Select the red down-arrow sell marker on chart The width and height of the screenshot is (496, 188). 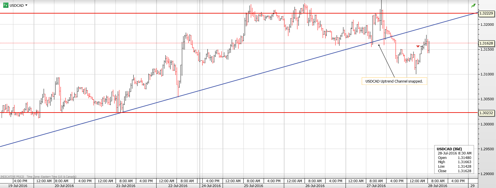coord(418,46)
